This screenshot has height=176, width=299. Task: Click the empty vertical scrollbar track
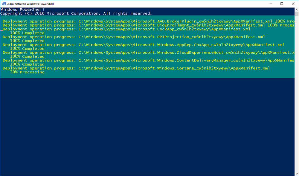click(x=297, y=93)
